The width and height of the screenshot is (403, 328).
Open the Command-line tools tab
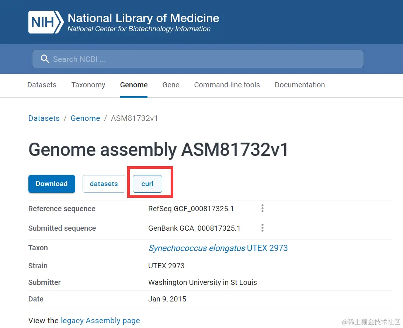[x=227, y=85]
